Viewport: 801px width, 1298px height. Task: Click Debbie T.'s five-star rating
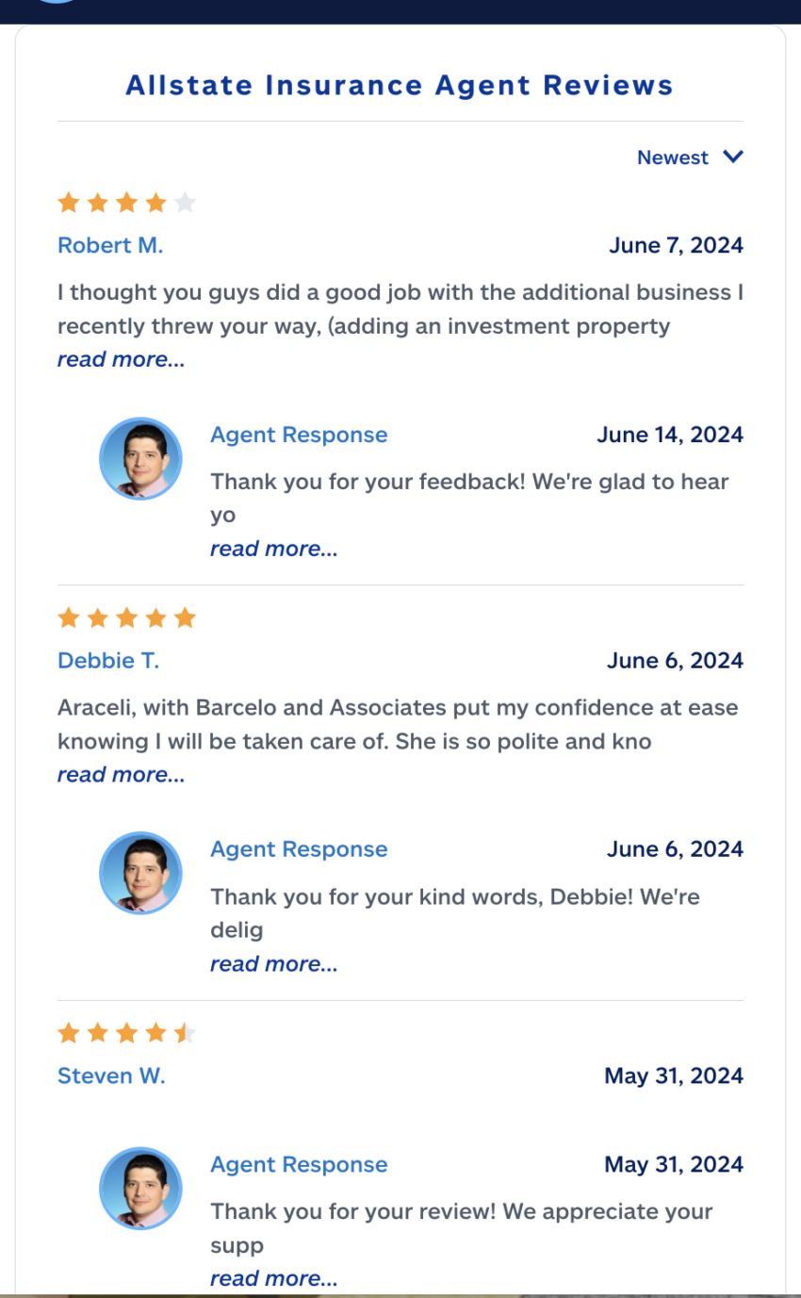pyautogui.click(x=126, y=618)
